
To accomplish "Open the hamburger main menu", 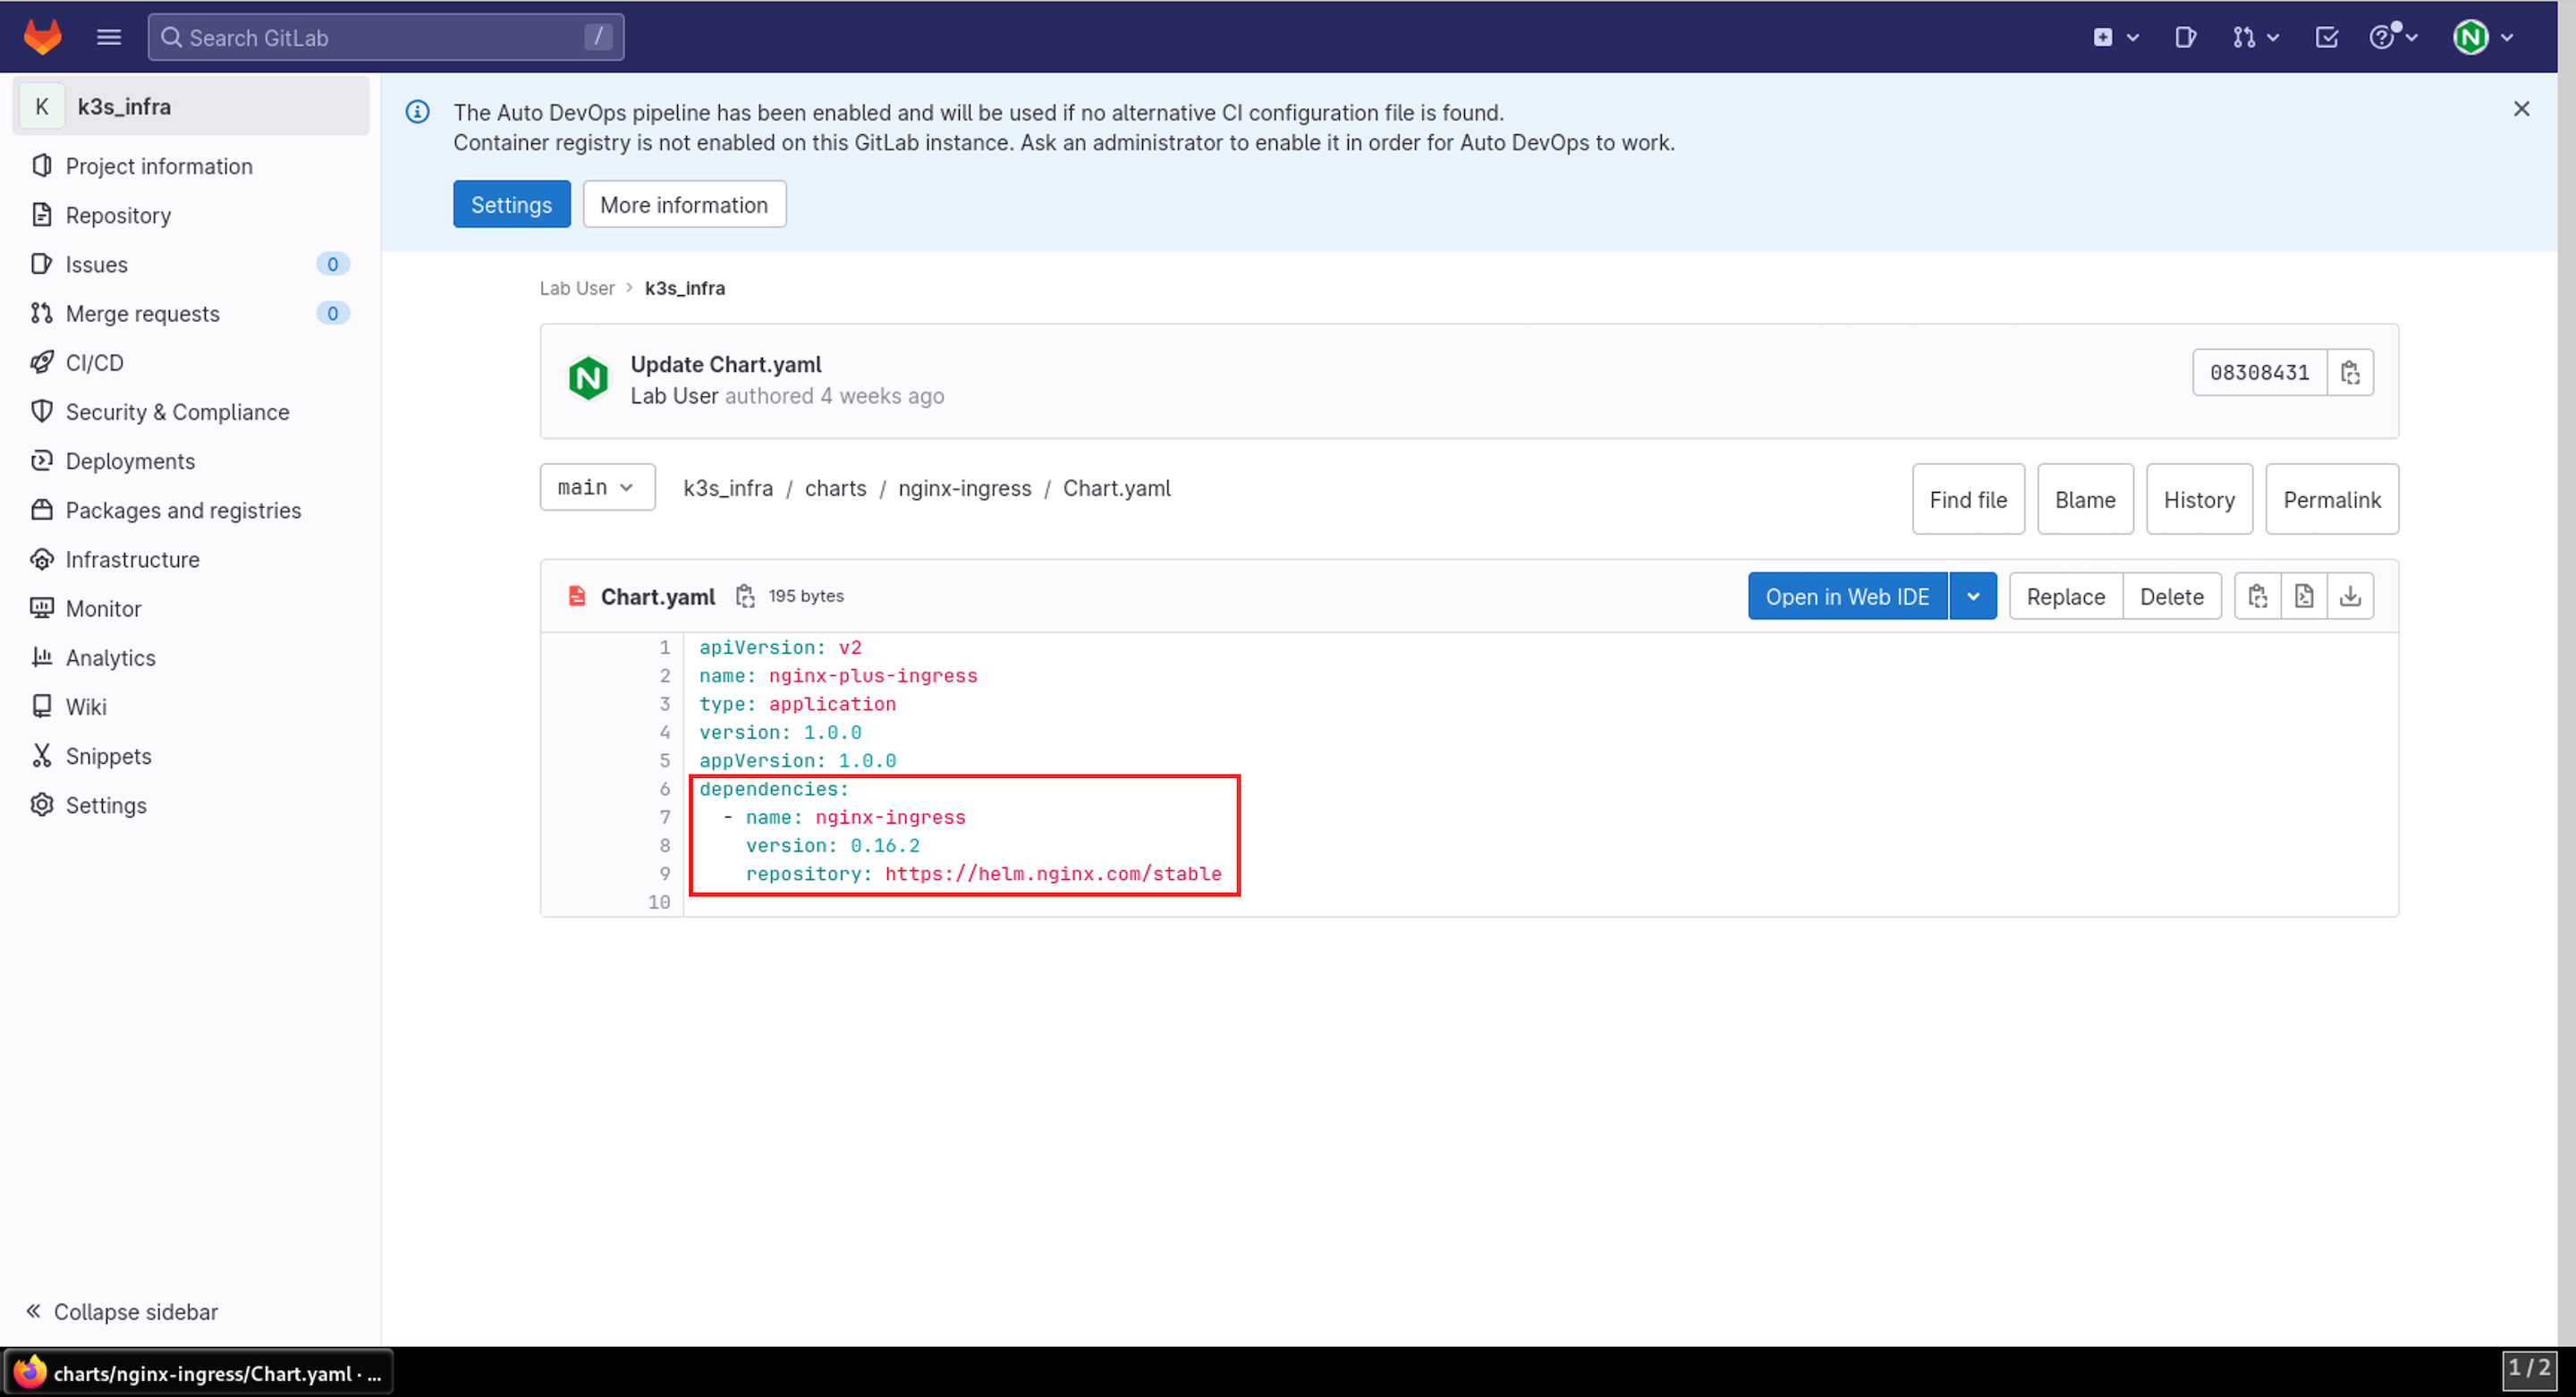I will pos(109,37).
